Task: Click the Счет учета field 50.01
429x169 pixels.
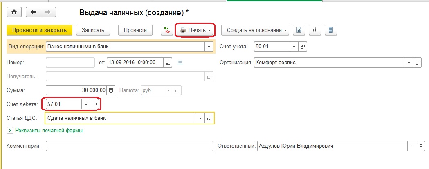Action: point(272,47)
